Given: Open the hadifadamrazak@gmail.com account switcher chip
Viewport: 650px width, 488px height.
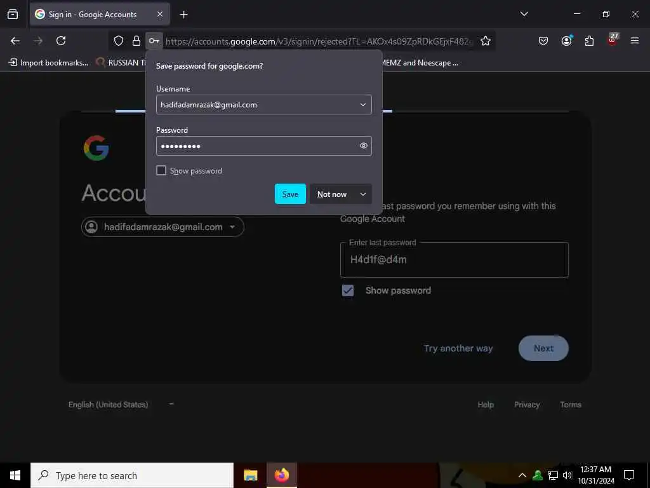Looking at the screenshot, I should coord(163,227).
